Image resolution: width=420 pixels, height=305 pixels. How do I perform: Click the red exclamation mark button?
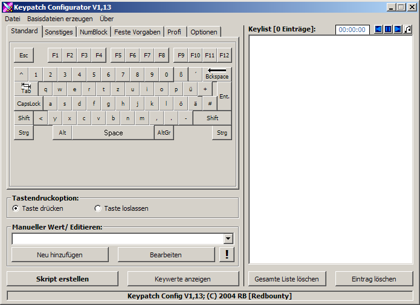click(227, 254)
